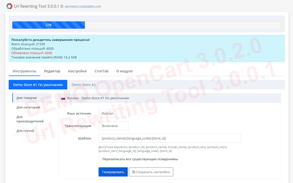Image resolution: width=293 pixels, height=183 pixels.
Task: Open the Настройки tab
Action: click(77, 71)
